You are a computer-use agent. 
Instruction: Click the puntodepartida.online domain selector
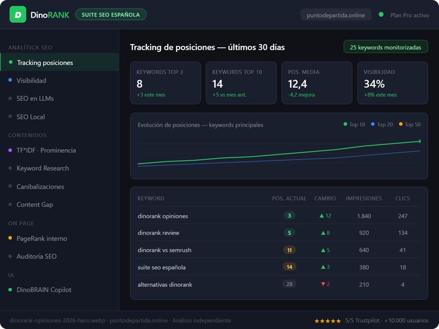click(x=335, y=14)
